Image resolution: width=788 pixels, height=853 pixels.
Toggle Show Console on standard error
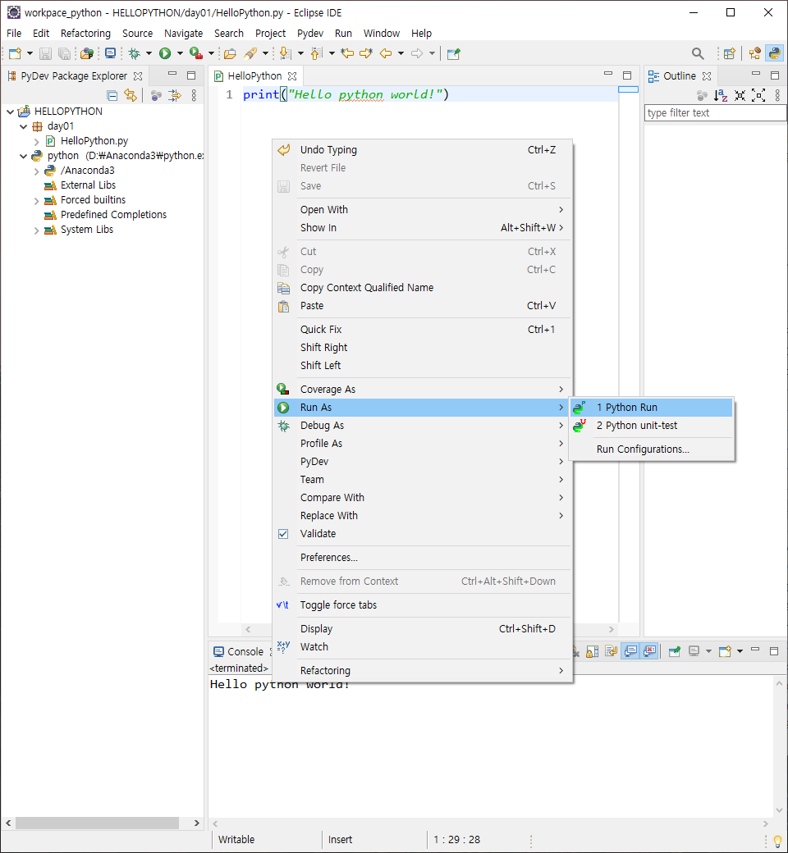click(x=649, y=652)
